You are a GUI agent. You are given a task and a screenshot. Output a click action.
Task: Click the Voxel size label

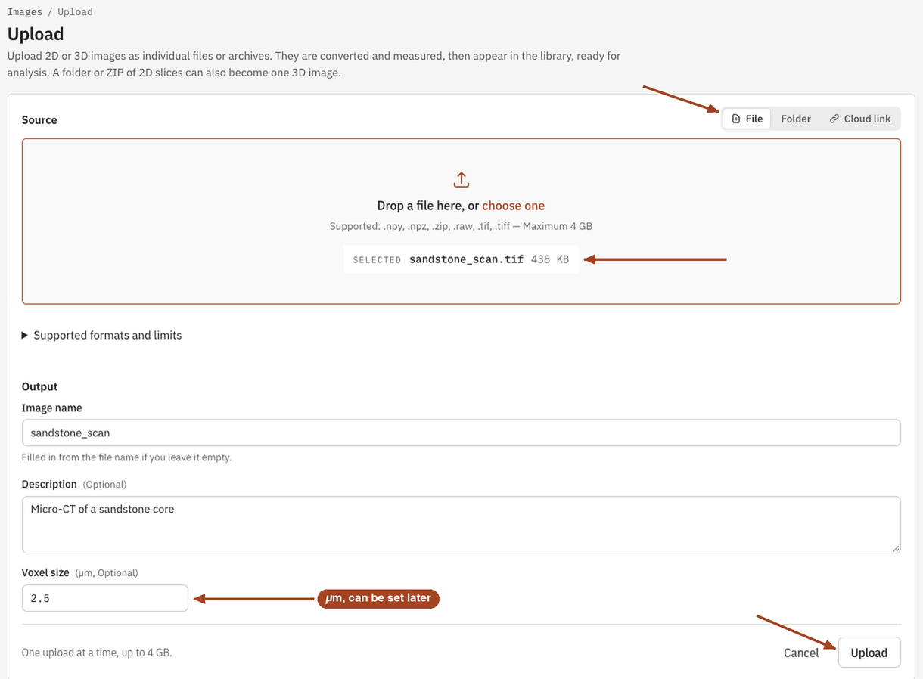pos(45,572)
